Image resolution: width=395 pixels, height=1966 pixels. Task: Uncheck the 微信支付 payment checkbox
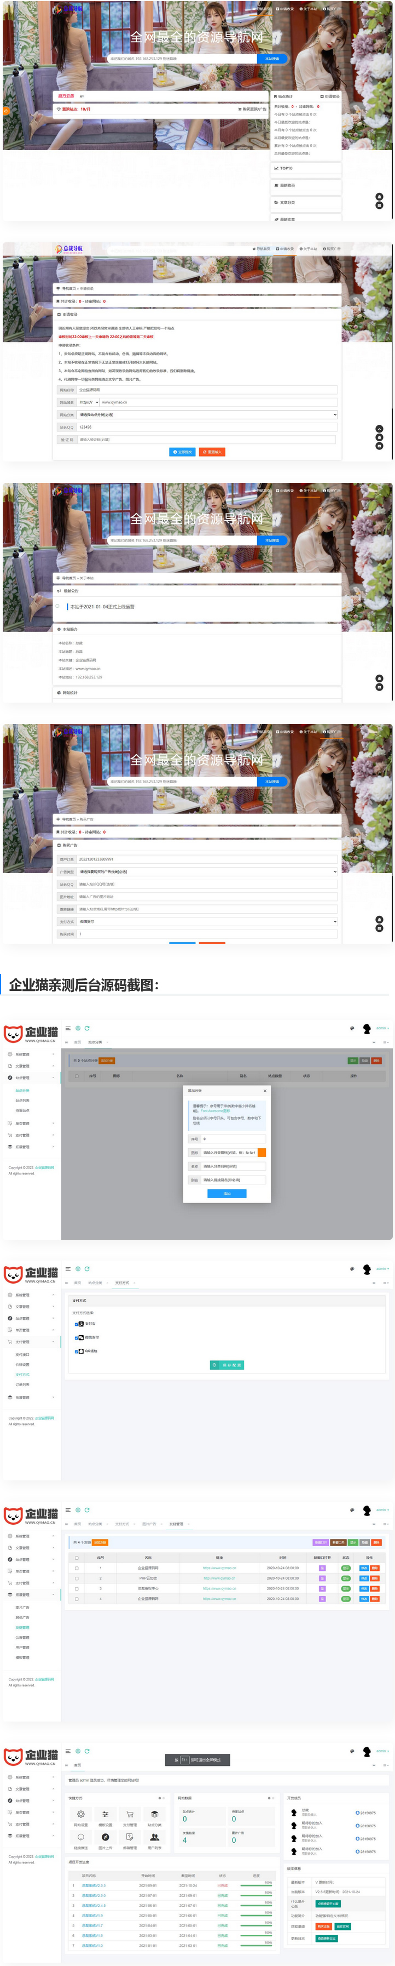pyautogui.click(x=77, y=1338)
